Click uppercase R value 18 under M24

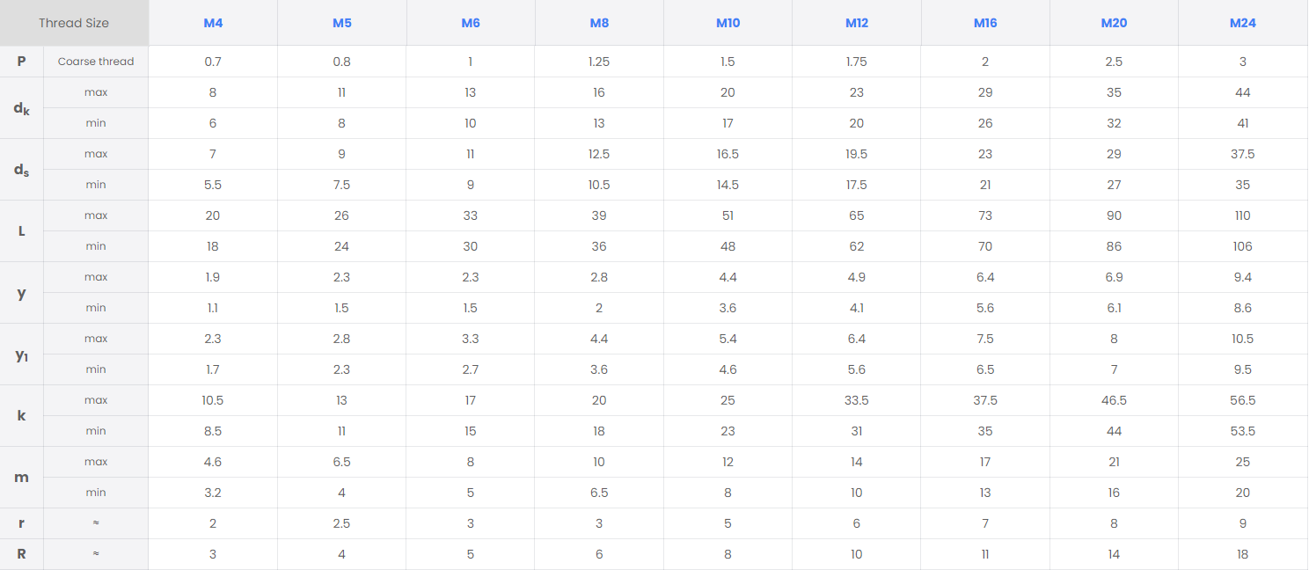tap(1242, 554)
